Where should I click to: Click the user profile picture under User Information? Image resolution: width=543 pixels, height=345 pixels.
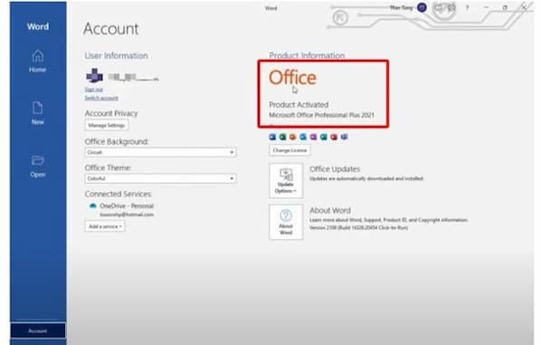pos(94,75)
